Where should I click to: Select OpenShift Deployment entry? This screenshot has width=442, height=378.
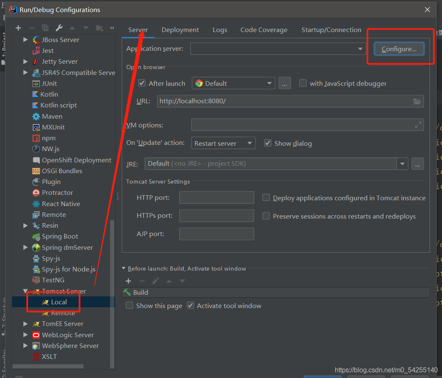(72, 160)
